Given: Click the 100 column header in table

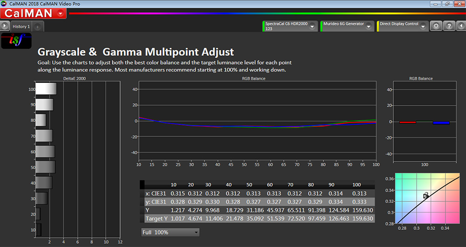Looking at the screenshot, I should click(x=356, y=185).
